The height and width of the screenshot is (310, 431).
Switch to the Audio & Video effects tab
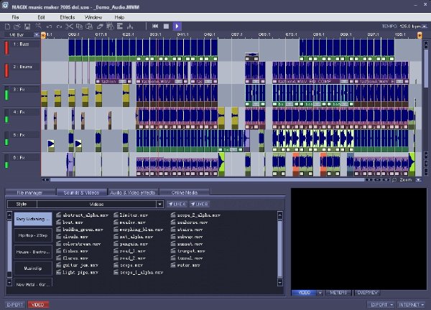(x=132, y=192)
